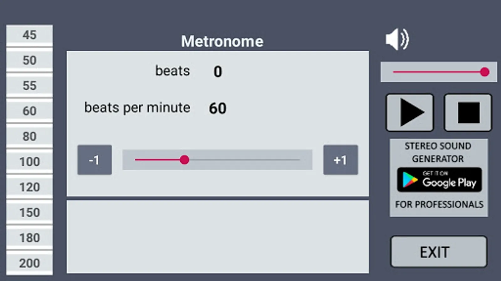
Task: Pick the 80 BPM preset
Action: coord(29,136)
